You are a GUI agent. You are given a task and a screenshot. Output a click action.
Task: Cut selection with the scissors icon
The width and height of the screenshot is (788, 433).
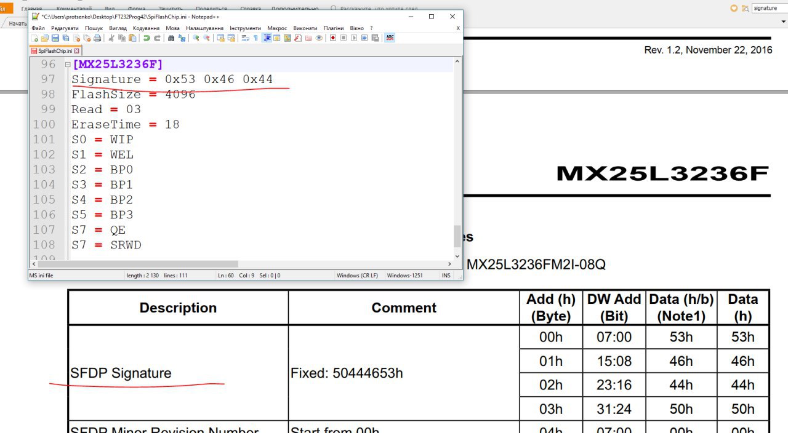pos(112,38)
